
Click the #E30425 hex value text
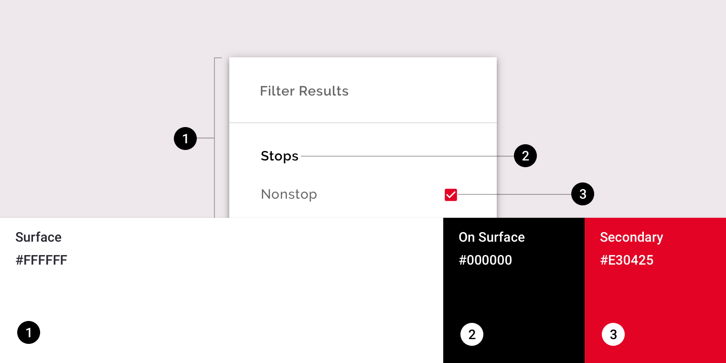pos(627,260)
